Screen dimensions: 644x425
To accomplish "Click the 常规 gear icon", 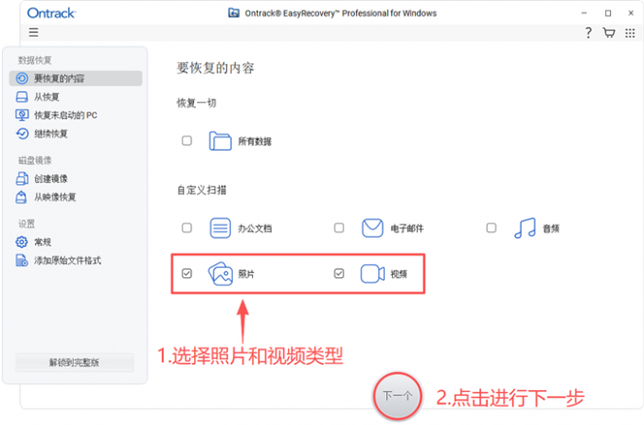I will 22,242.
